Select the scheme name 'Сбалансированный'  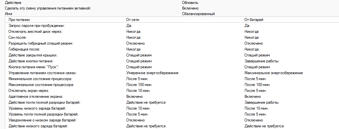pos(198,14)
